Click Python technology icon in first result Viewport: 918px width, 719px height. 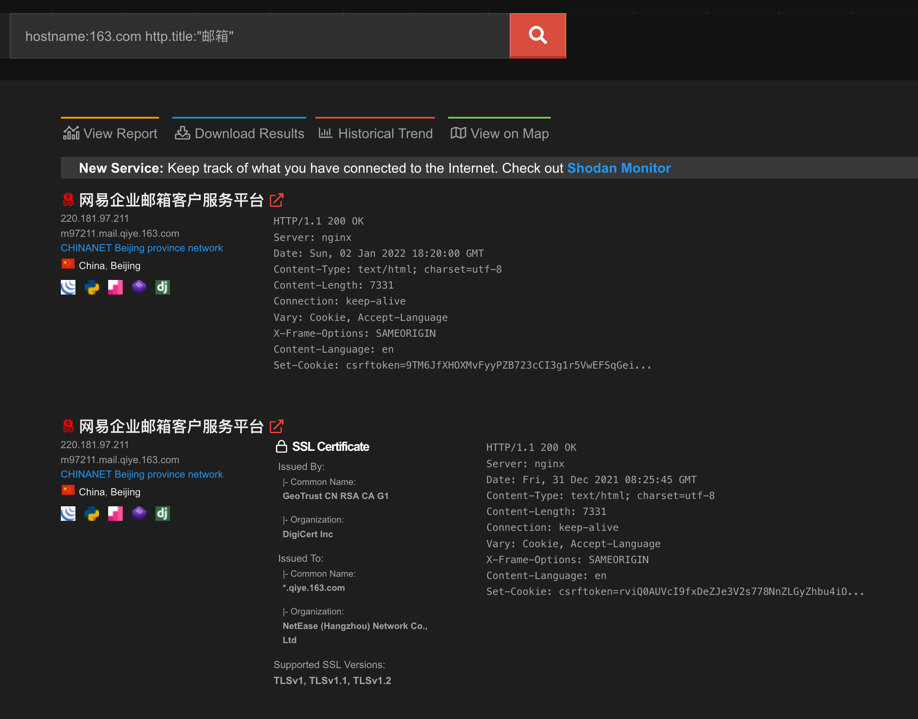click(92, 287)
